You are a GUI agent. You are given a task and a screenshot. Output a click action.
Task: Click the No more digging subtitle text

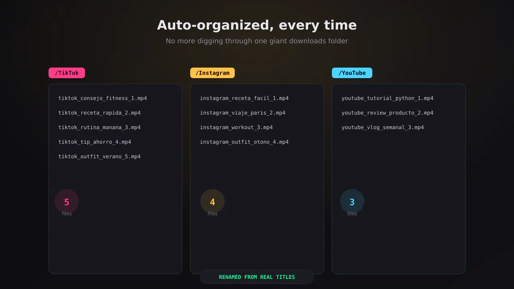pyautogui.click(x=257, y=41)
